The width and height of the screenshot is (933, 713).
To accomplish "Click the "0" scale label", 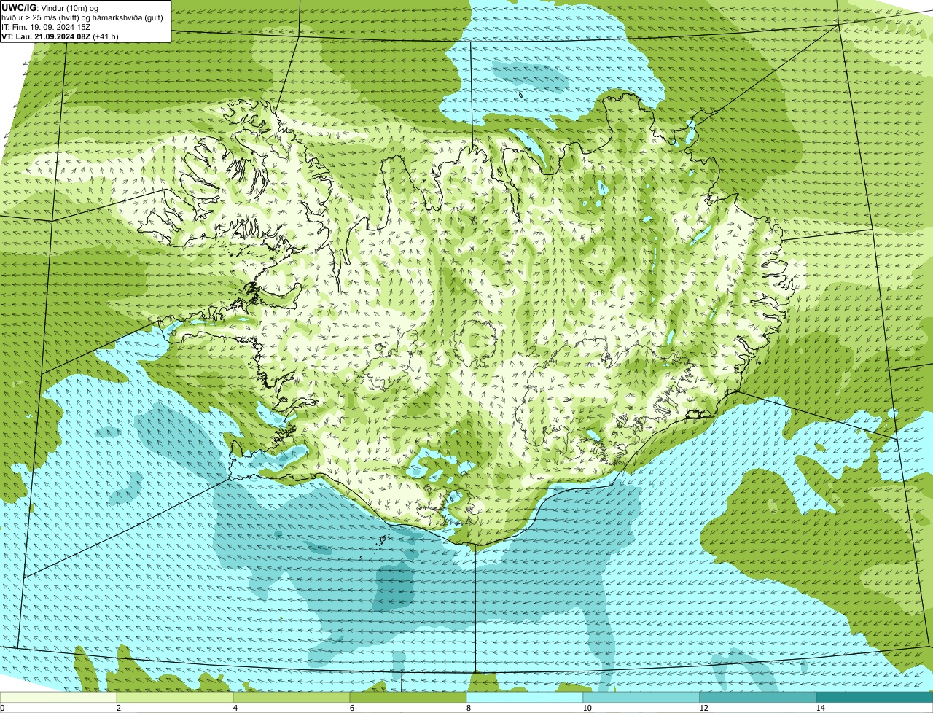I will tap(2, 708).
